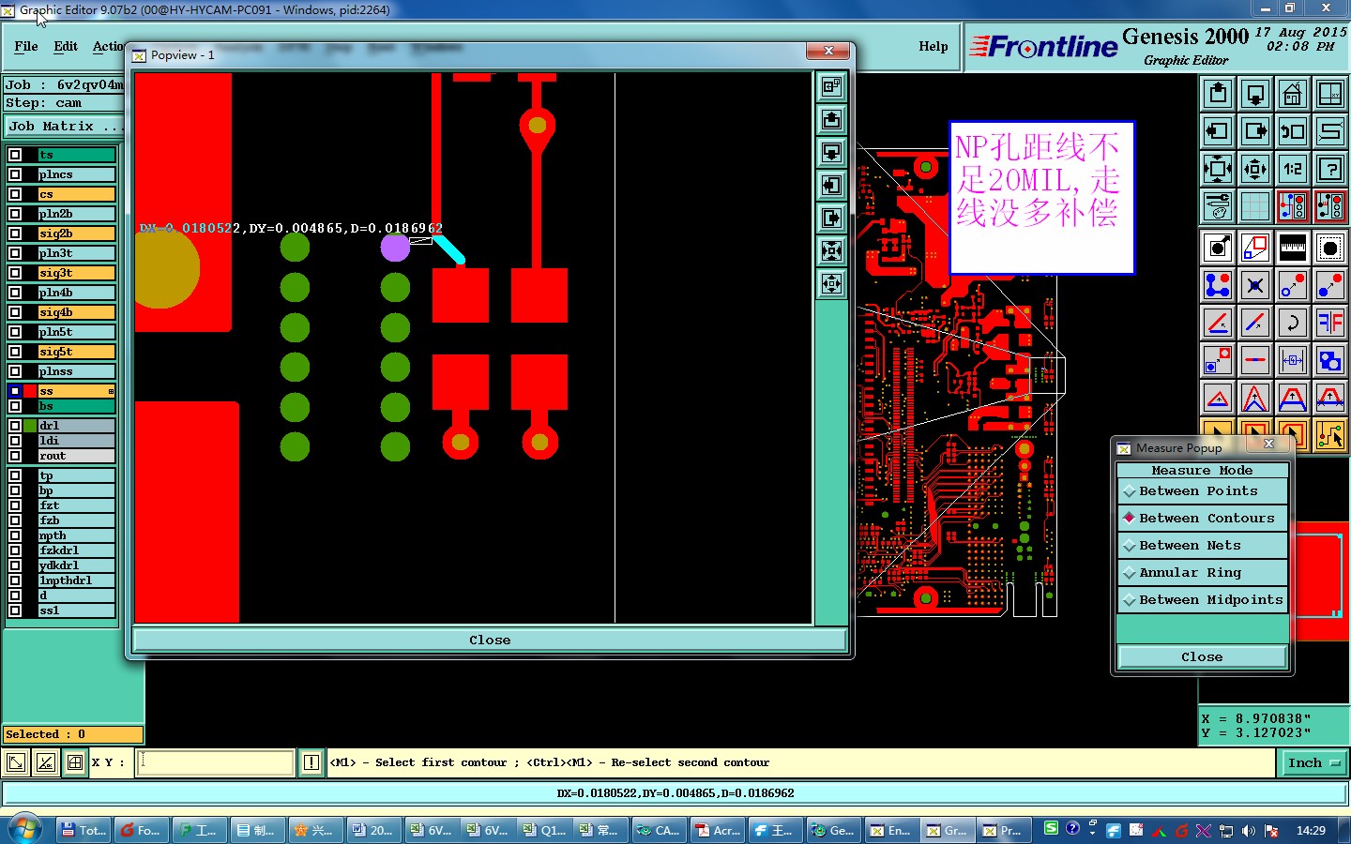Toggle the drl layer checkbox
The width and height of the screenshot is (1351, 844).
click(x=15, y=426)
